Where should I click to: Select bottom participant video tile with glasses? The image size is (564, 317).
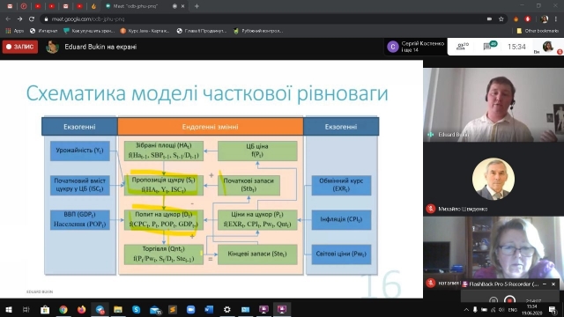tap(493, 252)
